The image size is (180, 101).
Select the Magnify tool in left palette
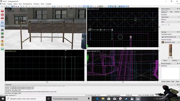(2, 14)
